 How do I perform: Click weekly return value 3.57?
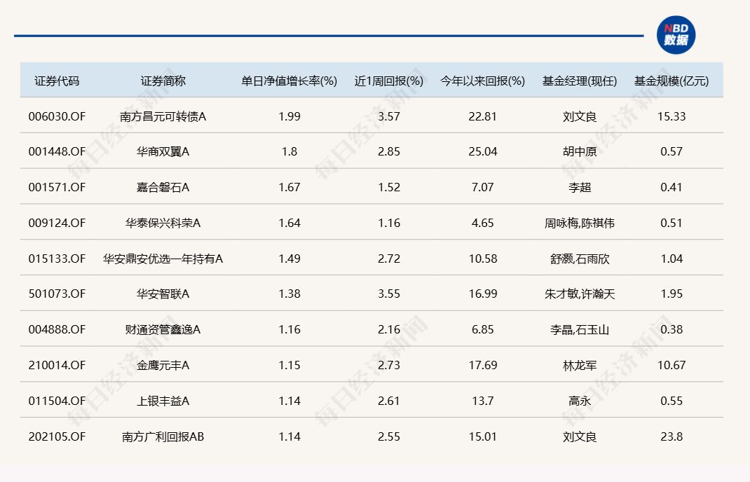[x=389, y=116]
